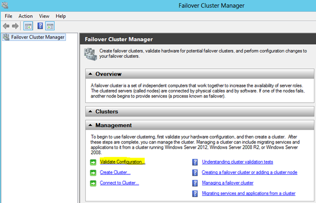316x203 pixels.
Task: Click the Back arrow toolbar icon
Action: coord(6,26)
